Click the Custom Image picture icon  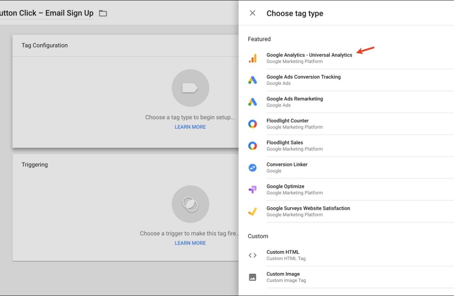coord(252,277)
